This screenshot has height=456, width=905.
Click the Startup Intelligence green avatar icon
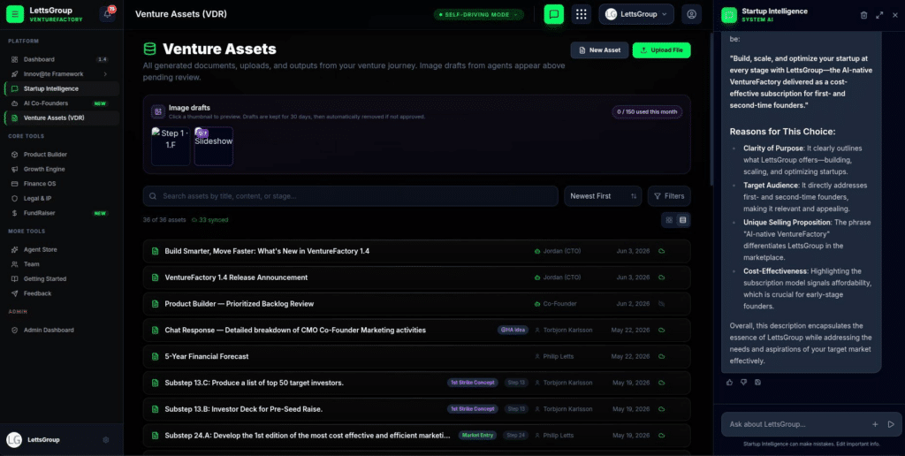[729, 15]
